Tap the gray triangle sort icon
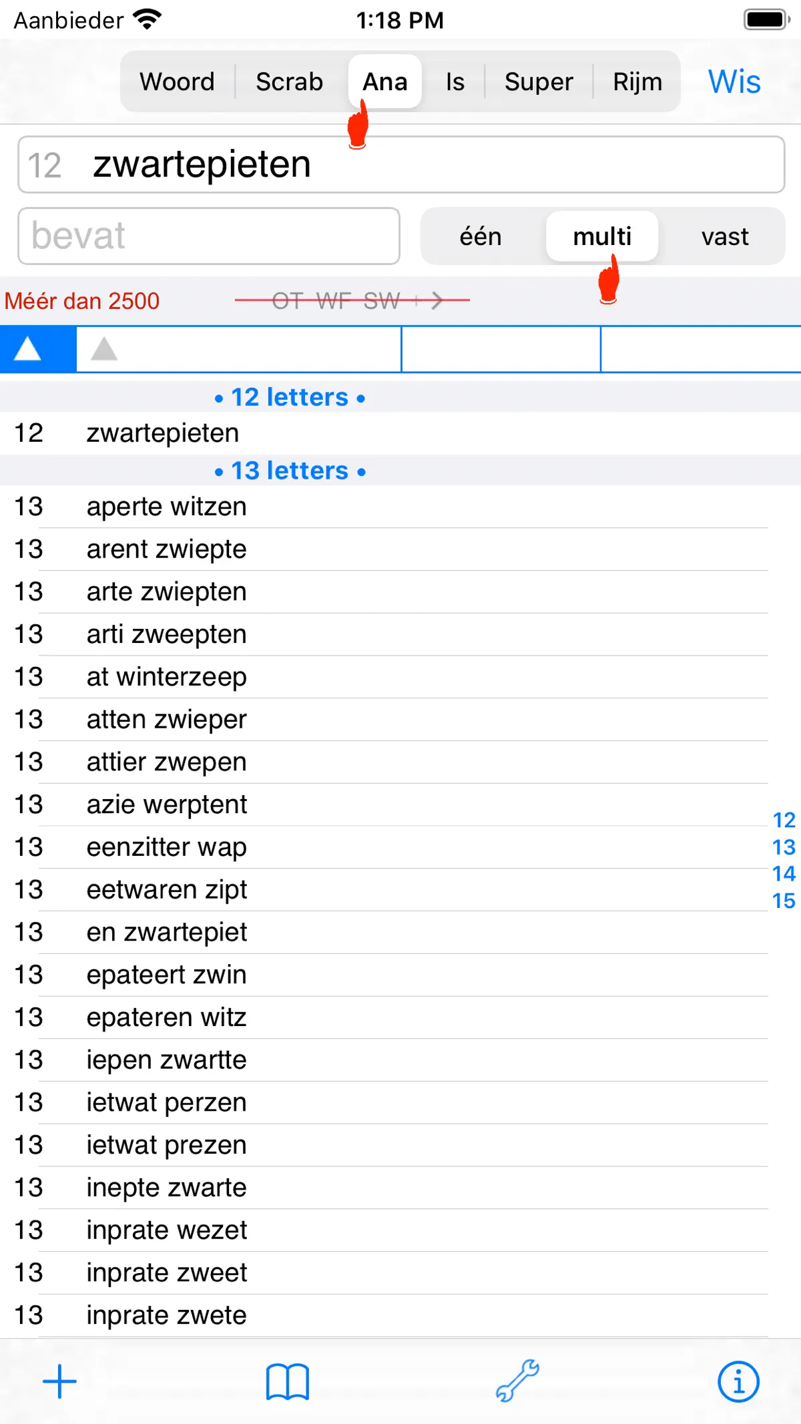This screenshot has width=801, height=1424. [x=104, y=348]
